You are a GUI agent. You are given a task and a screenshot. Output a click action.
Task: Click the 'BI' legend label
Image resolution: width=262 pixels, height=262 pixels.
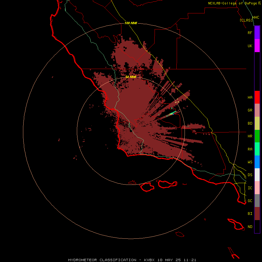(250, 214)
